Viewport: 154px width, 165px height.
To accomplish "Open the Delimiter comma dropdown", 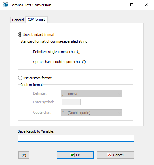I will (x=92, y=94).
